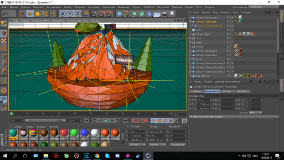Click the Применить button

[178, 144]
